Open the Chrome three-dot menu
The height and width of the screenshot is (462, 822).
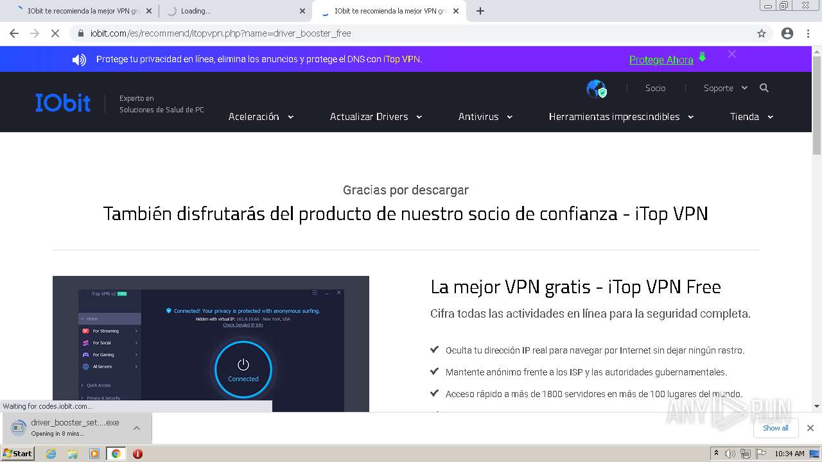pos(808,33)
